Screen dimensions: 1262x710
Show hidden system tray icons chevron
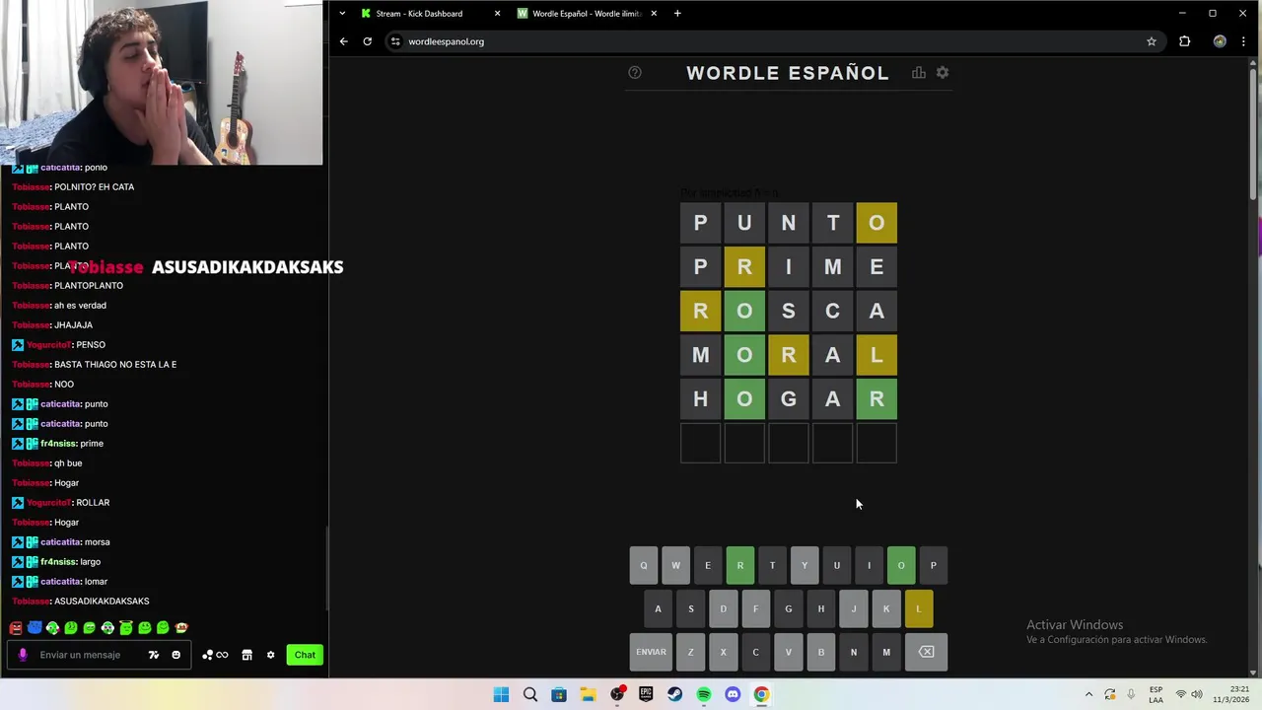click(1088, 694)
